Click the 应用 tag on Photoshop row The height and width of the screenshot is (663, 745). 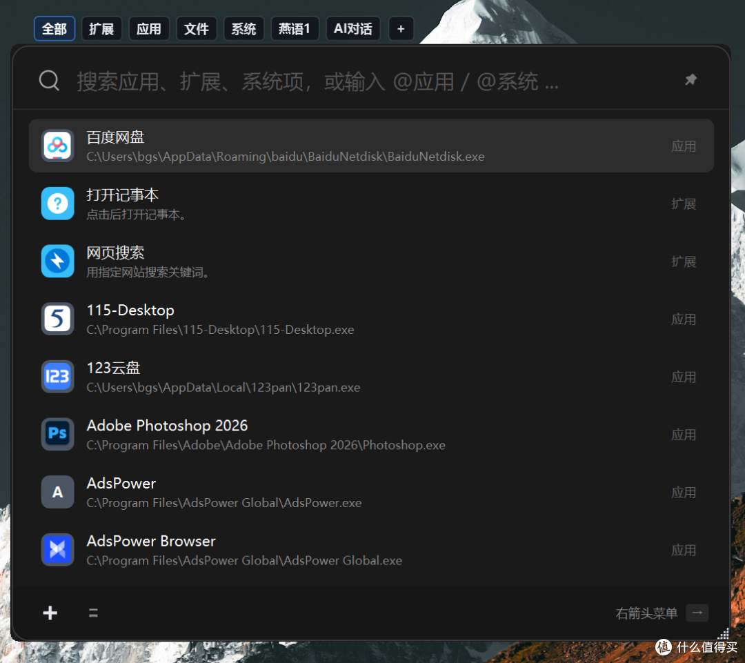pyautogui.click(x=684, y=435)
